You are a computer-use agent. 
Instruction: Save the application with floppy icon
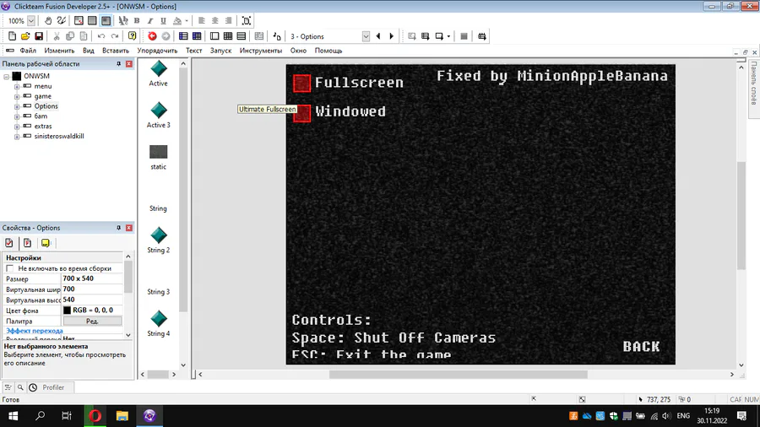tap(39, 36)
